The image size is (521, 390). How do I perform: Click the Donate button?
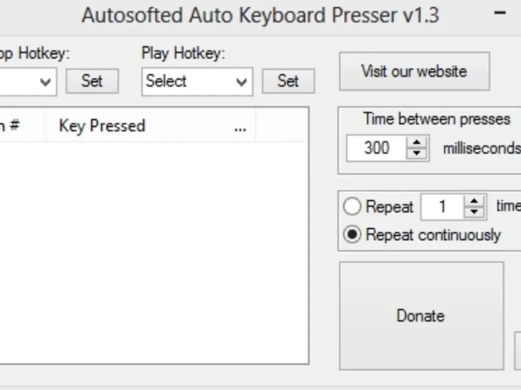tap(421, 316)
